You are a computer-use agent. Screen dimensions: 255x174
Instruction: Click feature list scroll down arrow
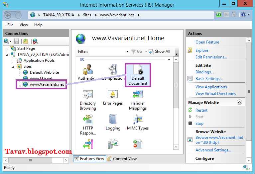tap(176, 147)
